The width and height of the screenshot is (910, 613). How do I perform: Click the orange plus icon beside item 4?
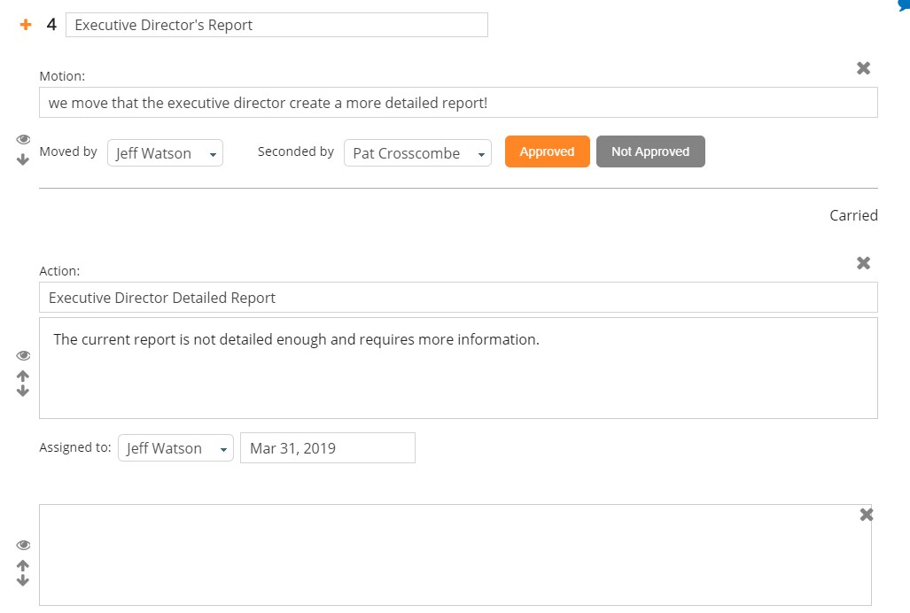point(26,24)
